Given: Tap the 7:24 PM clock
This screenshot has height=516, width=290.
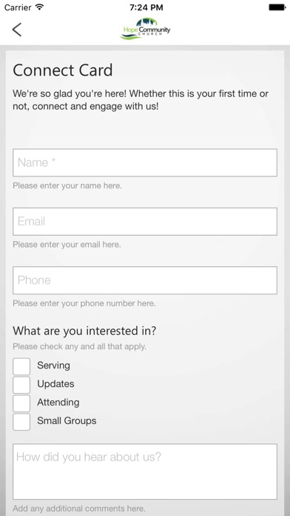Looking at the screenshot, I should click(146, 7).
